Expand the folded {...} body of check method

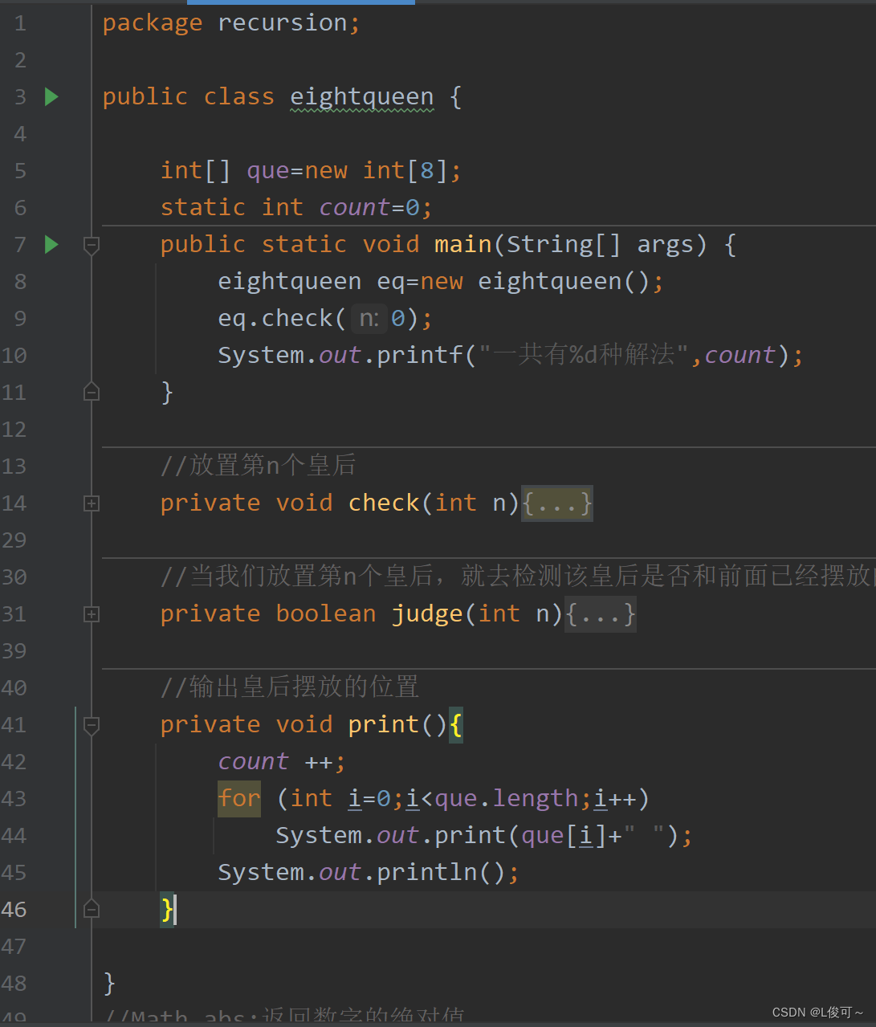pyautogui.click(x=556, y=503)
